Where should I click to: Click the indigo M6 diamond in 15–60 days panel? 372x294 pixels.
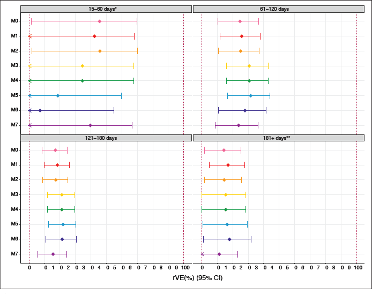[40, 110]
